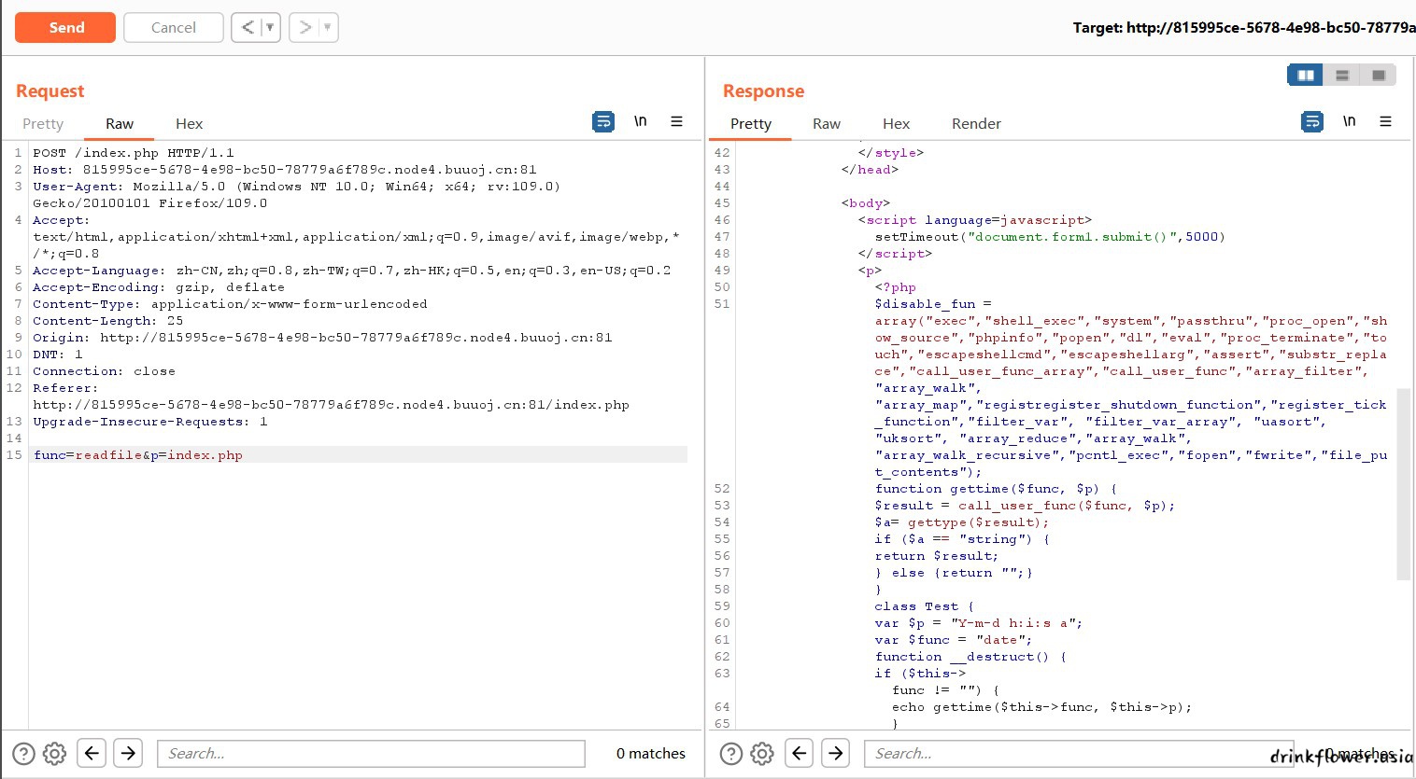Open Response search settings gear
The width and height of the screenshot is (1416, 779).
[x=763, y=754]
